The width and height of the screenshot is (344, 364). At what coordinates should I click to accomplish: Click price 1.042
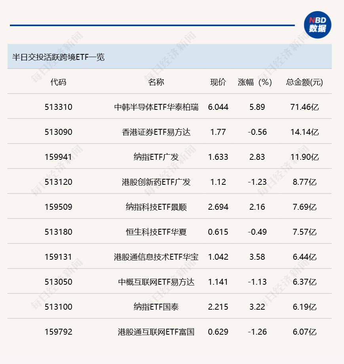coord(218,257)
